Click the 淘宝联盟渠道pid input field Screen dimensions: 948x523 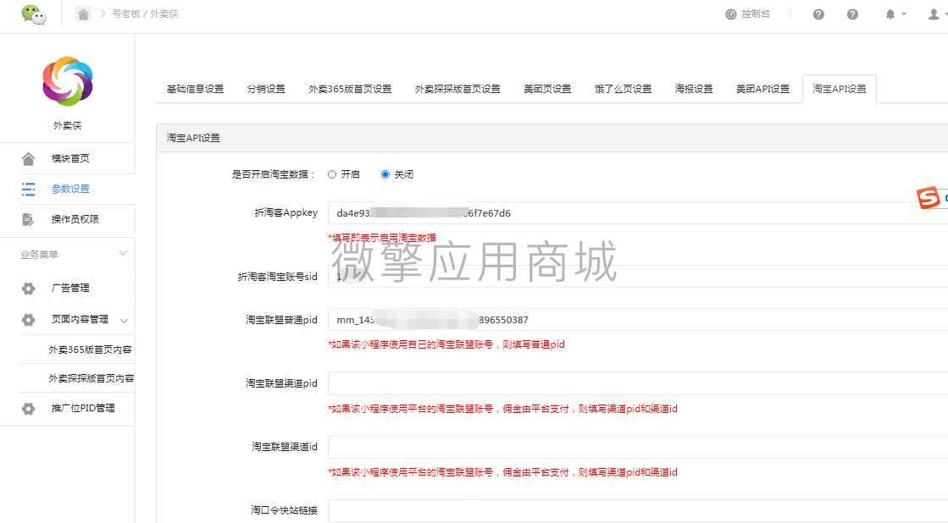click(638, 383)
